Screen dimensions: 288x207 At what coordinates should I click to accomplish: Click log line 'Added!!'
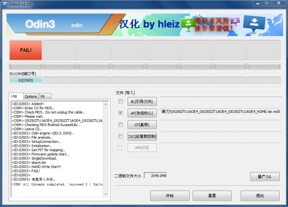[x=28, y=104]
